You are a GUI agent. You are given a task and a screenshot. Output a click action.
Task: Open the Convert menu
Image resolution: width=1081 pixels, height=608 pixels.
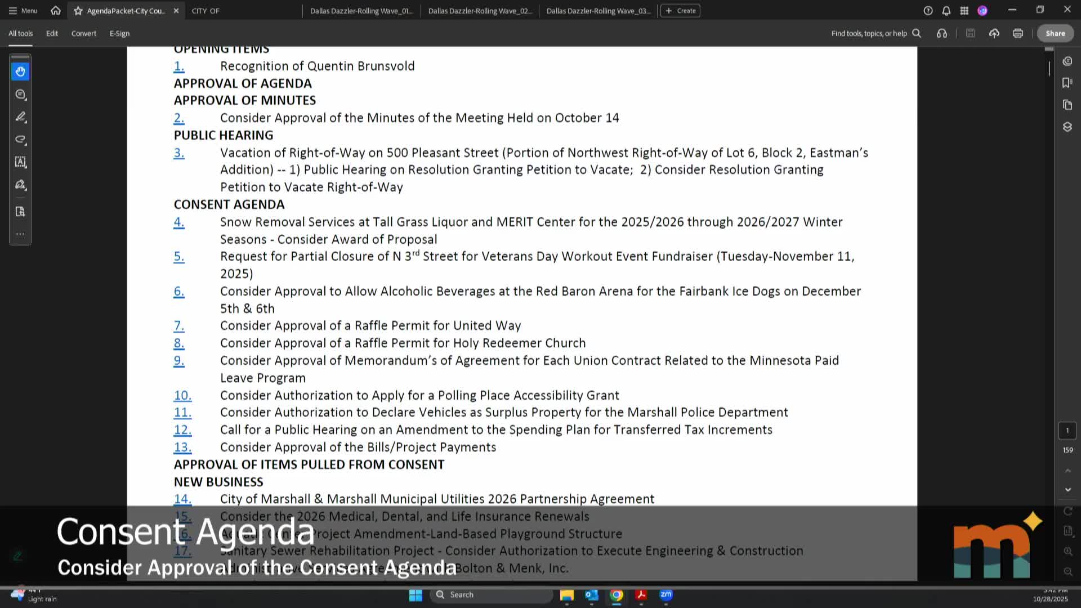point(83,33)
